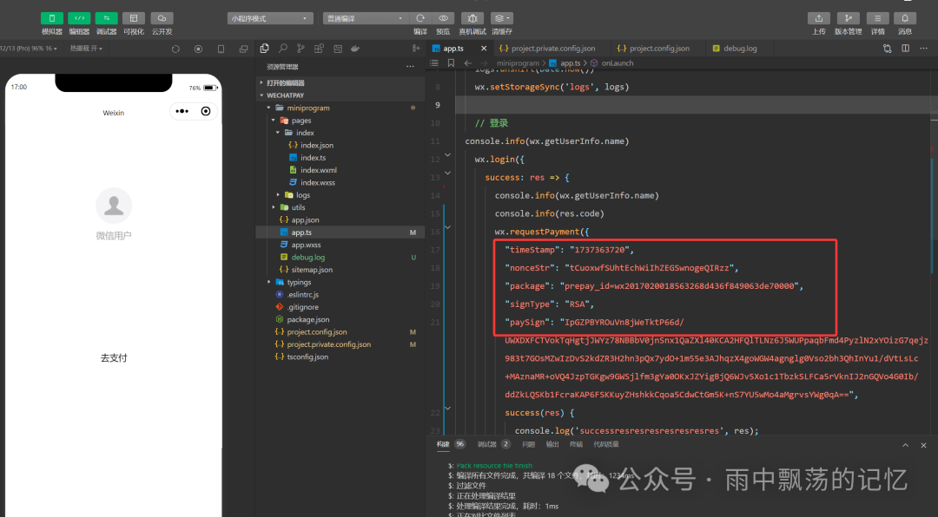
Task: Open the 消息 notification bell icon
Action: coord(905,18)
